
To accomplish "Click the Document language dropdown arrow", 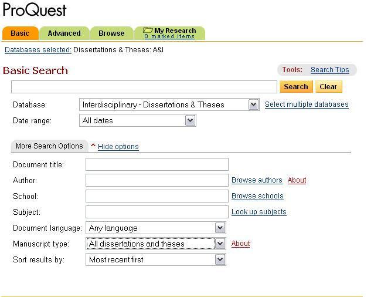I will click(x=220, y=228).
